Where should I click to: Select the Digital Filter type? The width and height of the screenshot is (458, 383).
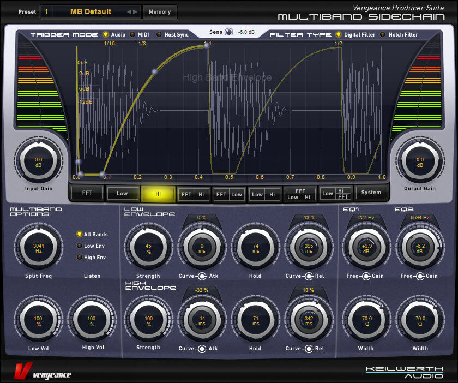pyautogui.click(x=339, y=34)
